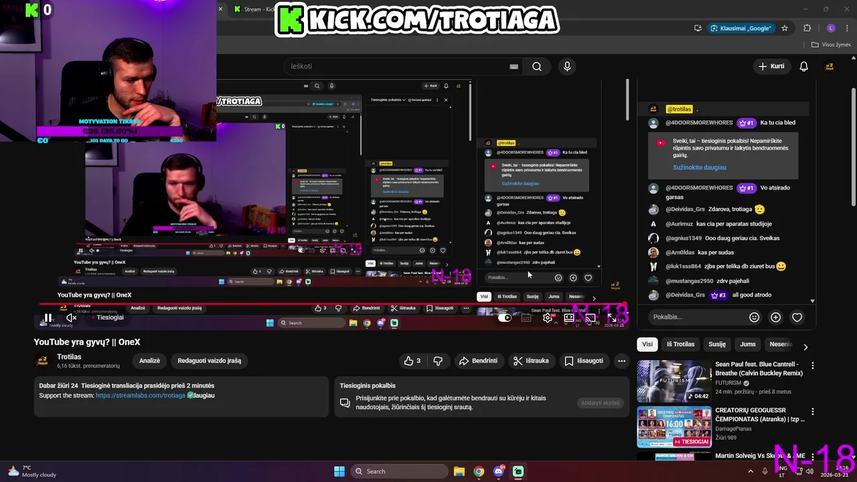The image size is (857, 482).
Task: Click the taskbar Search box
Action: click(x=399, y=471)
